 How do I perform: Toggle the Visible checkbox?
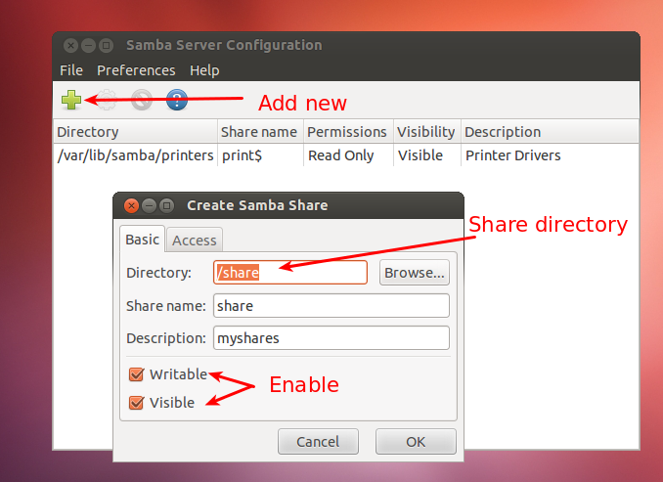[x=136, y=403]
